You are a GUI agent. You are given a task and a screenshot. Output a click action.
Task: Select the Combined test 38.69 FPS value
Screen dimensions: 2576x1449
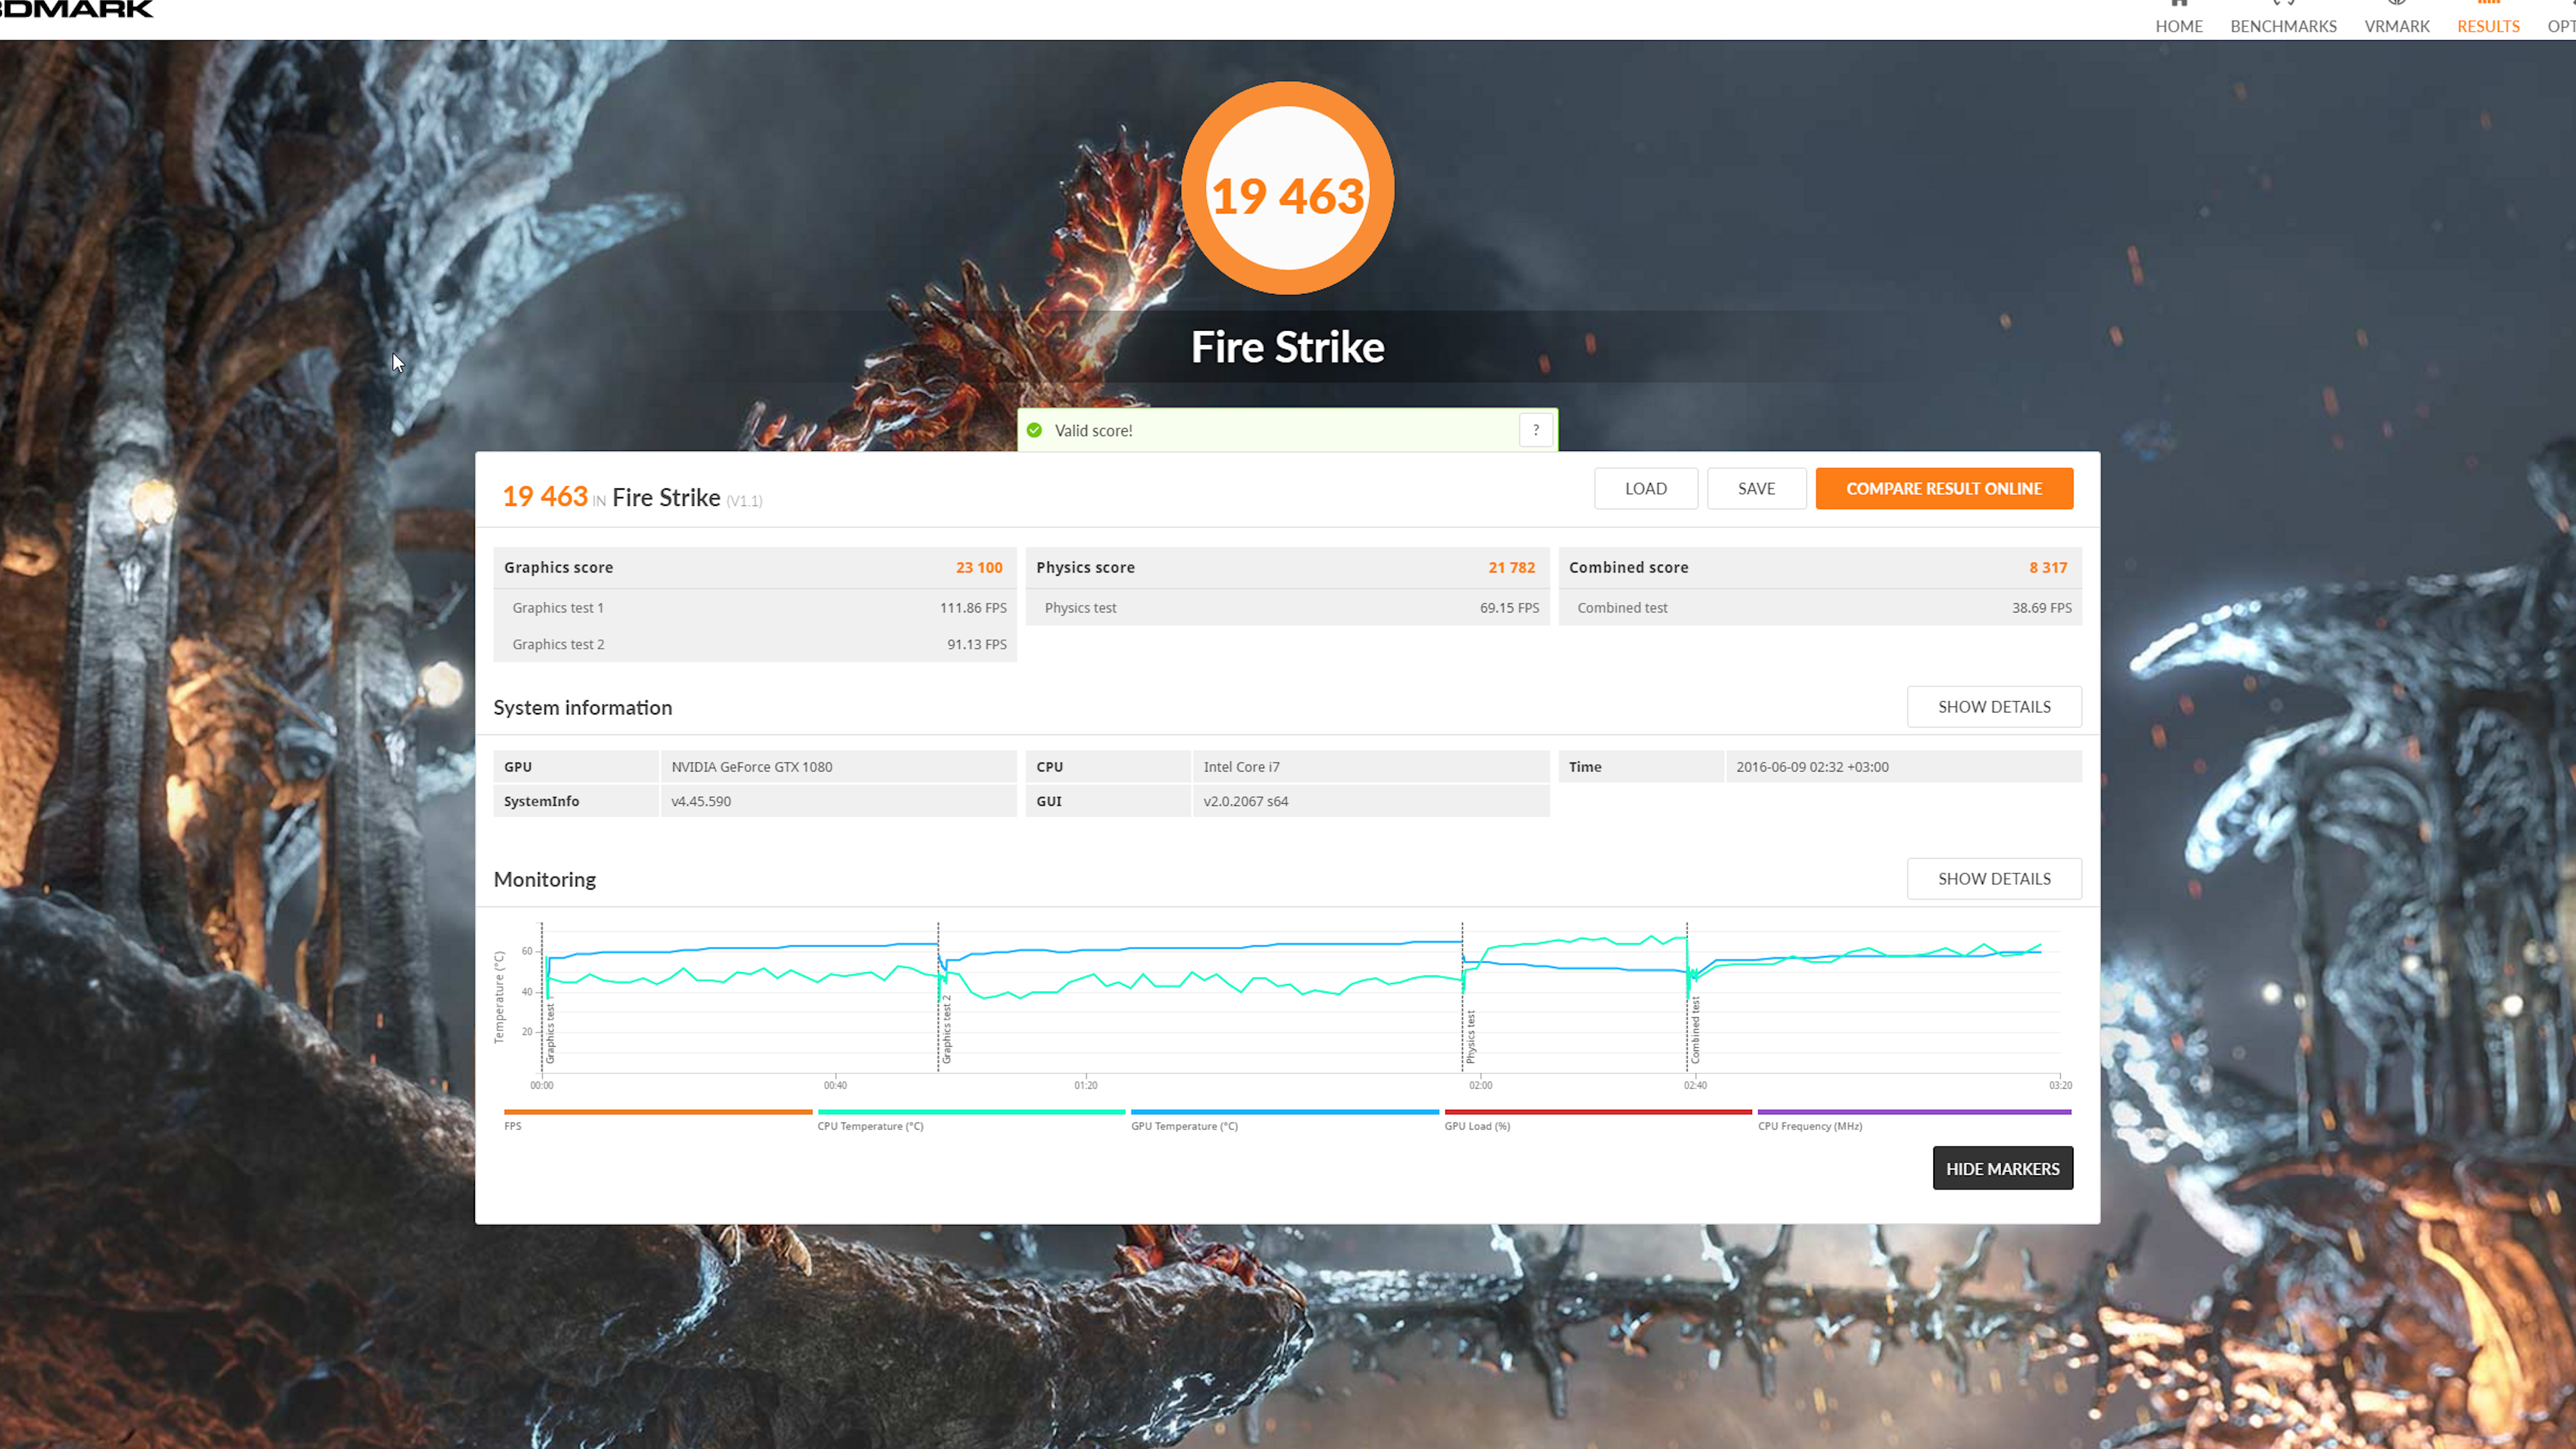click(2041, 607)
